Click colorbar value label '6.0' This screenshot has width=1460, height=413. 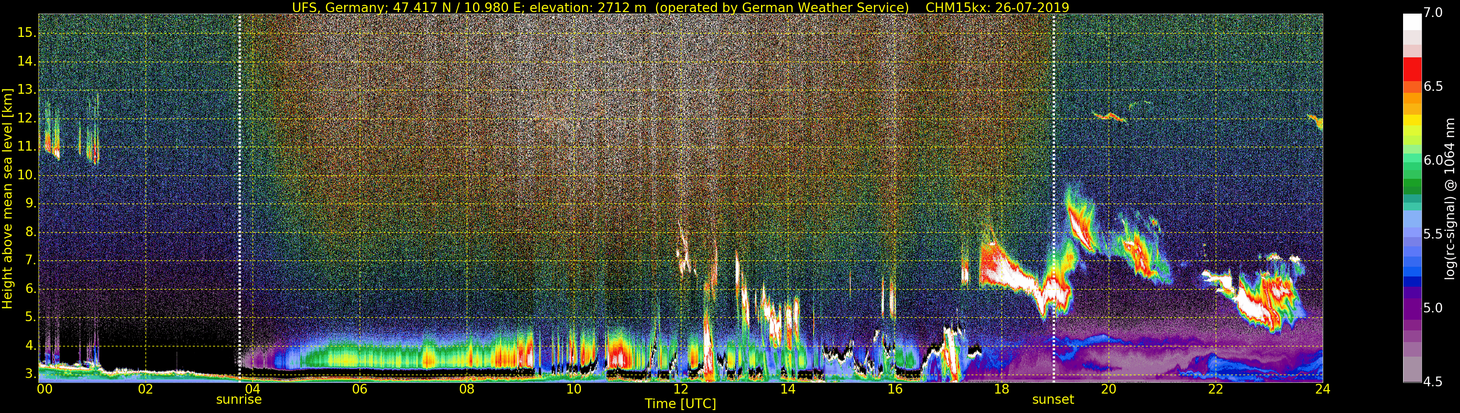click(x=1433, y=160)
